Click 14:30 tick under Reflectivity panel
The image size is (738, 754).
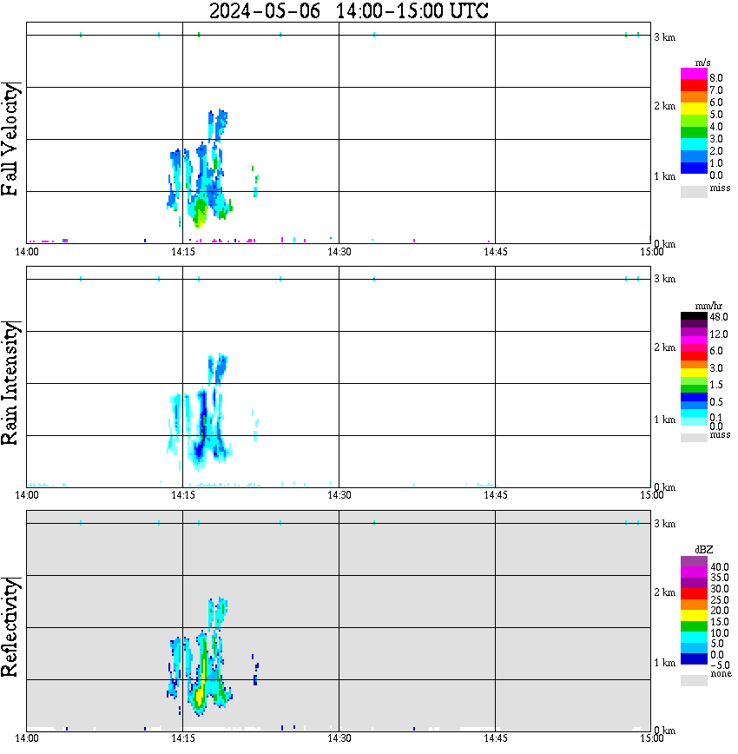pyautogui.click(x=339, y=738)
